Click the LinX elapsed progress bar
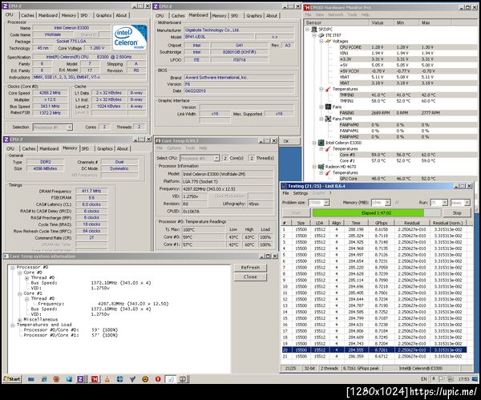 [376, 213]
